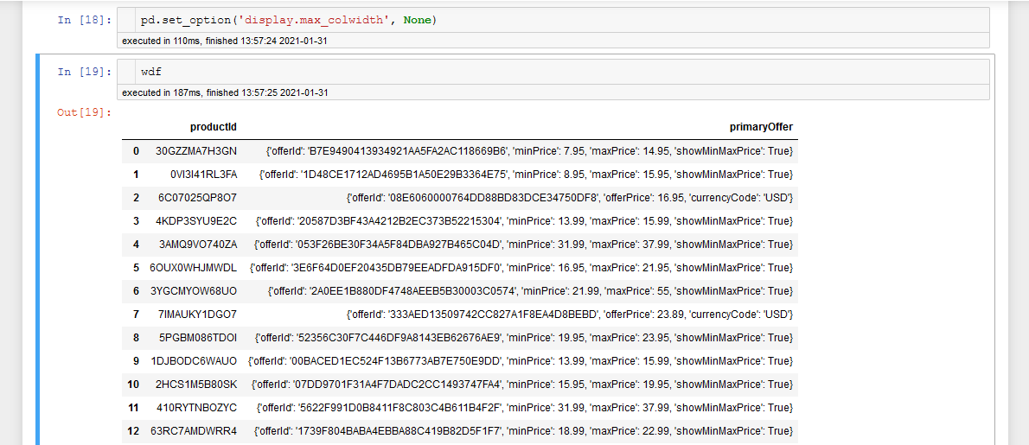Click primaryOffer cell with offerId 053F26BE30F34A5F84DBA927B465C04D
Screen dimensions: 1029x445
524,245
